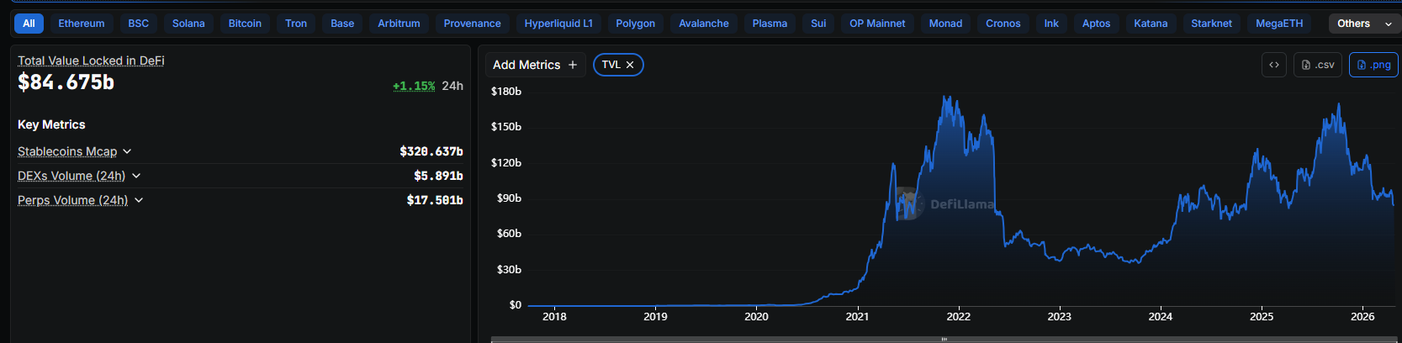
Task: Expand the DEXs Volume (24h) metric
Action: [79, 176]
